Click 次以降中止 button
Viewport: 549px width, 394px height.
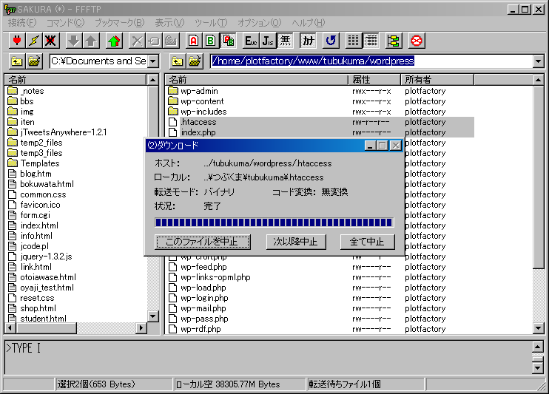(x=296, y=242)
